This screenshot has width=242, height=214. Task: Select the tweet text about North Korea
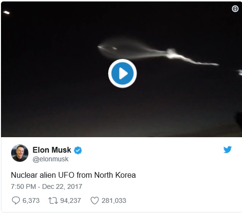[x=73, y=175]
